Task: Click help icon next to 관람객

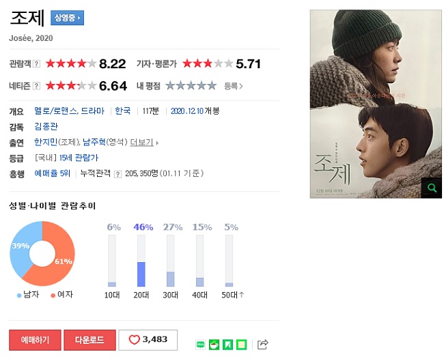Action: pos(36,63)
